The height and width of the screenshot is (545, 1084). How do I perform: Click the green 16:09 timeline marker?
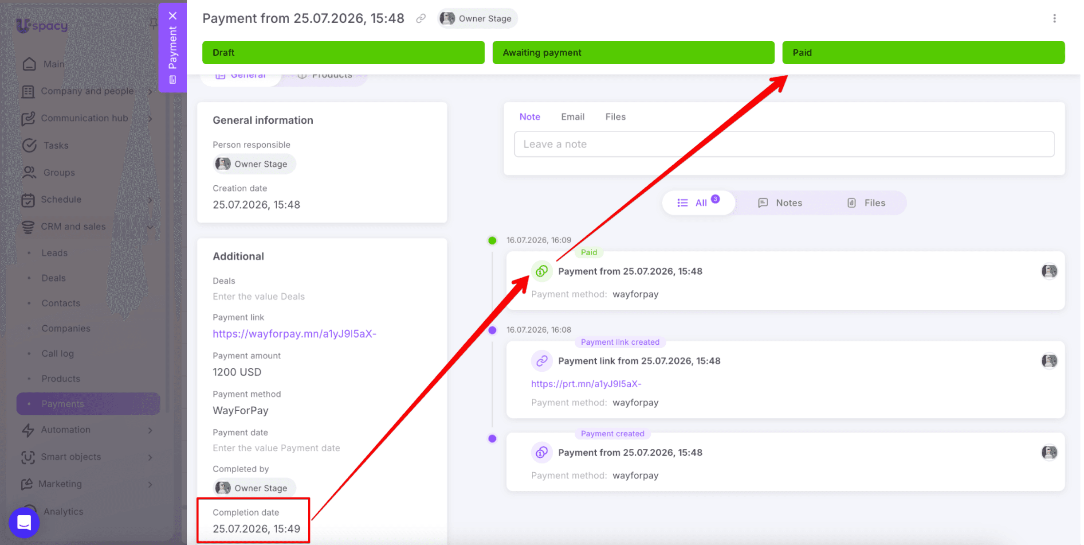[492, 241]
